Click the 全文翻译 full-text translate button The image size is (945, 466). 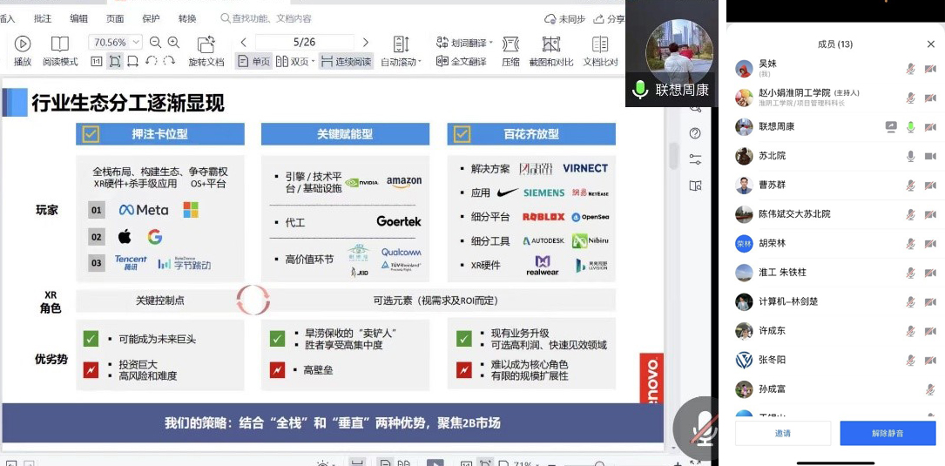pyautogui.click(x=461, y=62)
